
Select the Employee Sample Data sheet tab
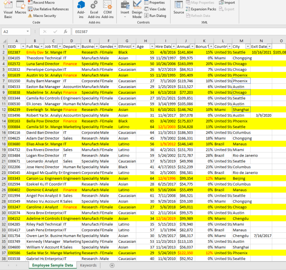coord(52,265)
